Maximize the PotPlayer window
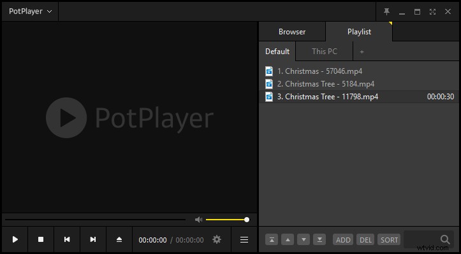This screenshot has height=254, width=461. click(x=417, y=11)
